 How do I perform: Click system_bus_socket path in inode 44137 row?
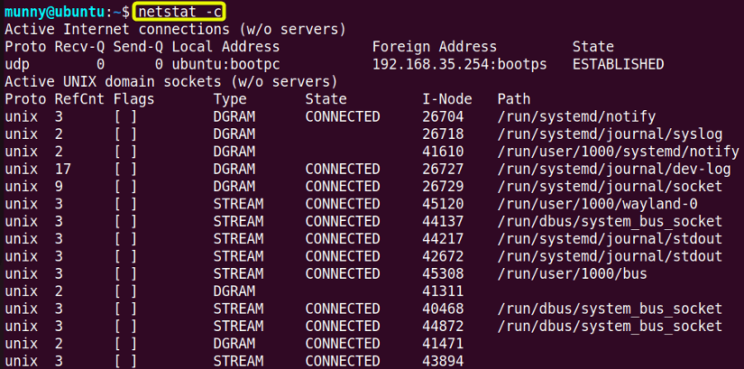[610, 222]
